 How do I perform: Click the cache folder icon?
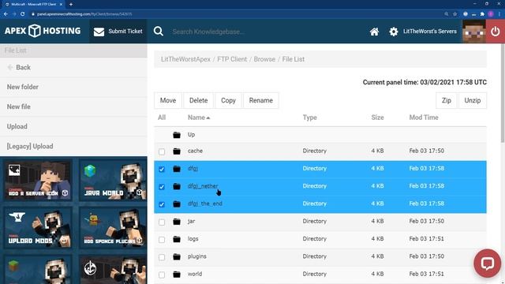pyautogui.click(x=177, y=151)
